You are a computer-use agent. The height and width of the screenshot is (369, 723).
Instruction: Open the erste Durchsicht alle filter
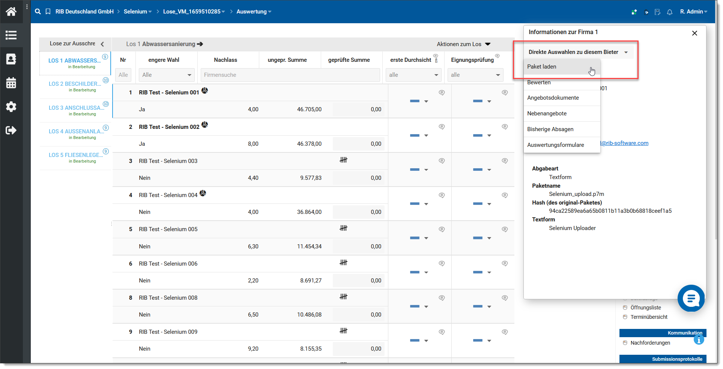tap(413, 75)
